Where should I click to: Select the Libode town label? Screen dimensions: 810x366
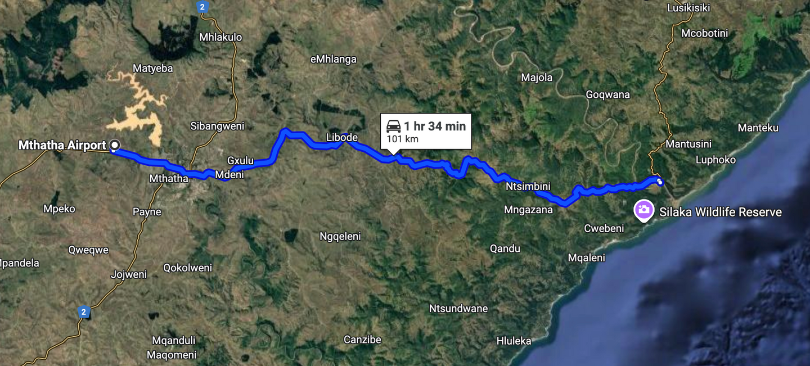[x=342, y=138]
